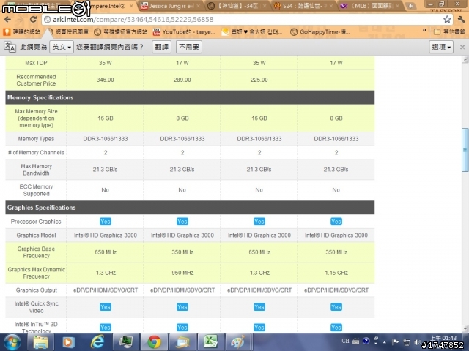Open the volume control in the tray
The height and width of the screenshot is (351, 469).
[417, 341]
